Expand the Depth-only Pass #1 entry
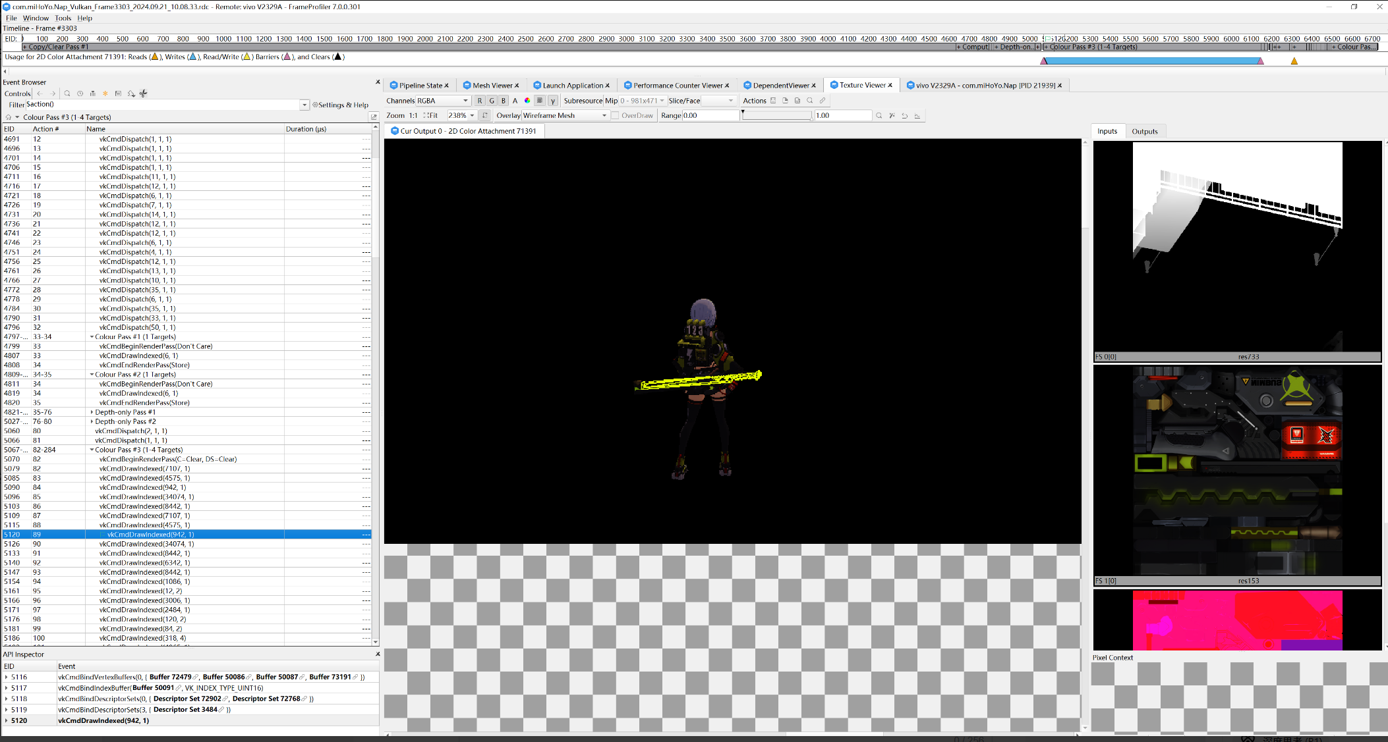The image size is (1388, 742). tap(92, 411)
